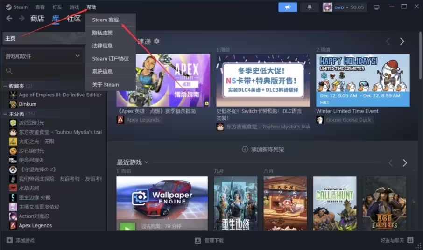Open 重生边缘 recent game cover

(x=235, y=203)
